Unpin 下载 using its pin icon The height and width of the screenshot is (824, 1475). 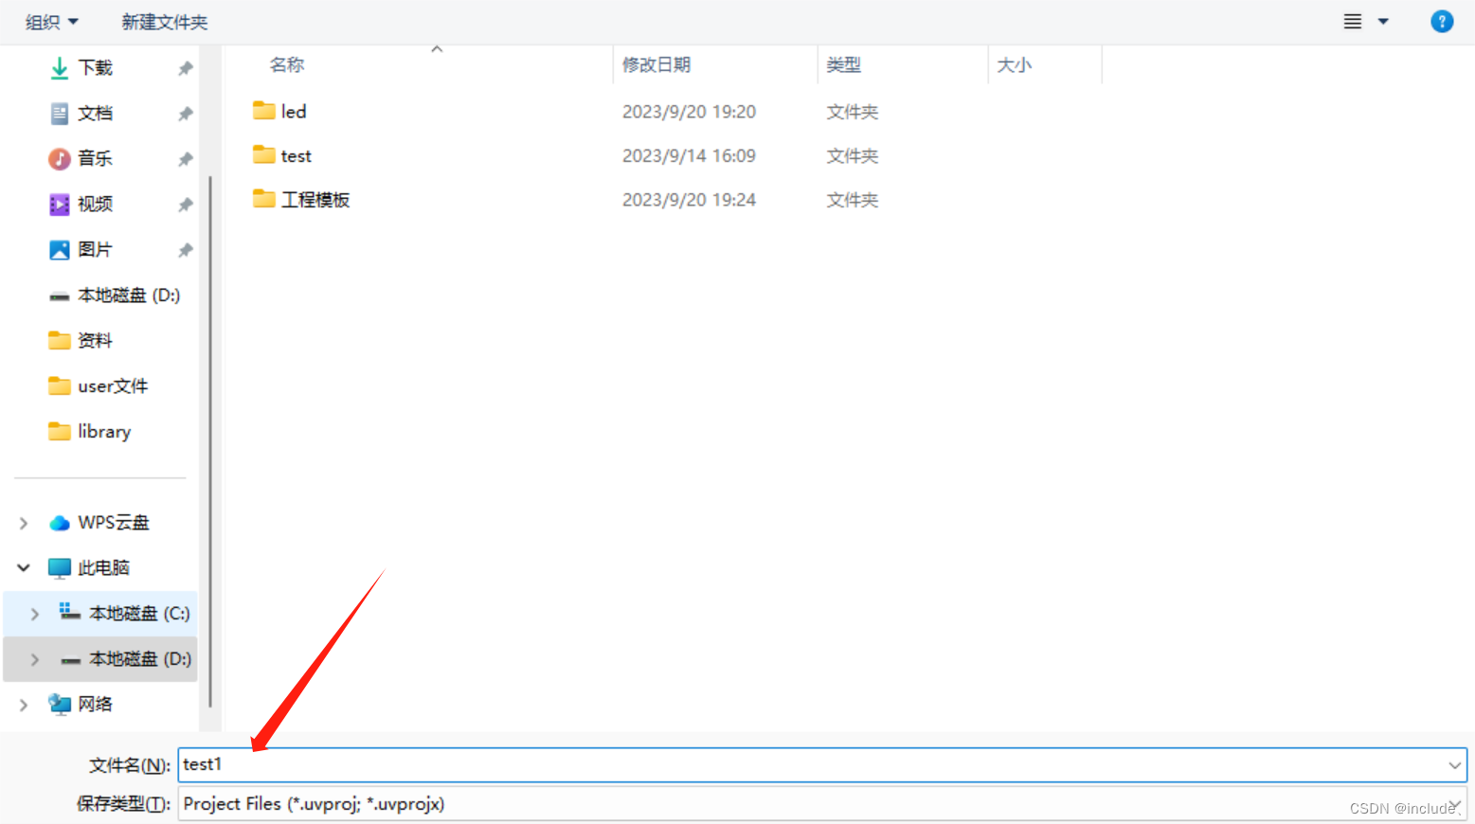pos(186,68)
